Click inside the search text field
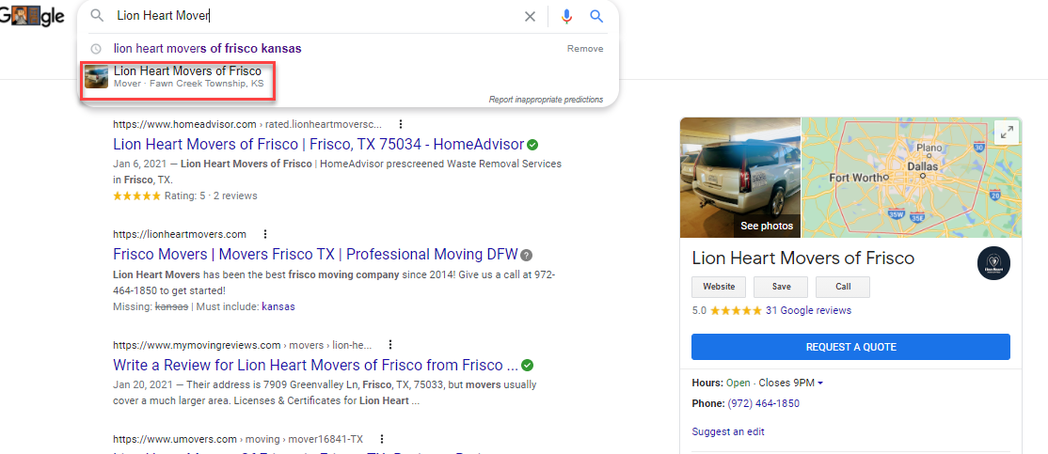The image size is (1048, 454). [310, 16]
